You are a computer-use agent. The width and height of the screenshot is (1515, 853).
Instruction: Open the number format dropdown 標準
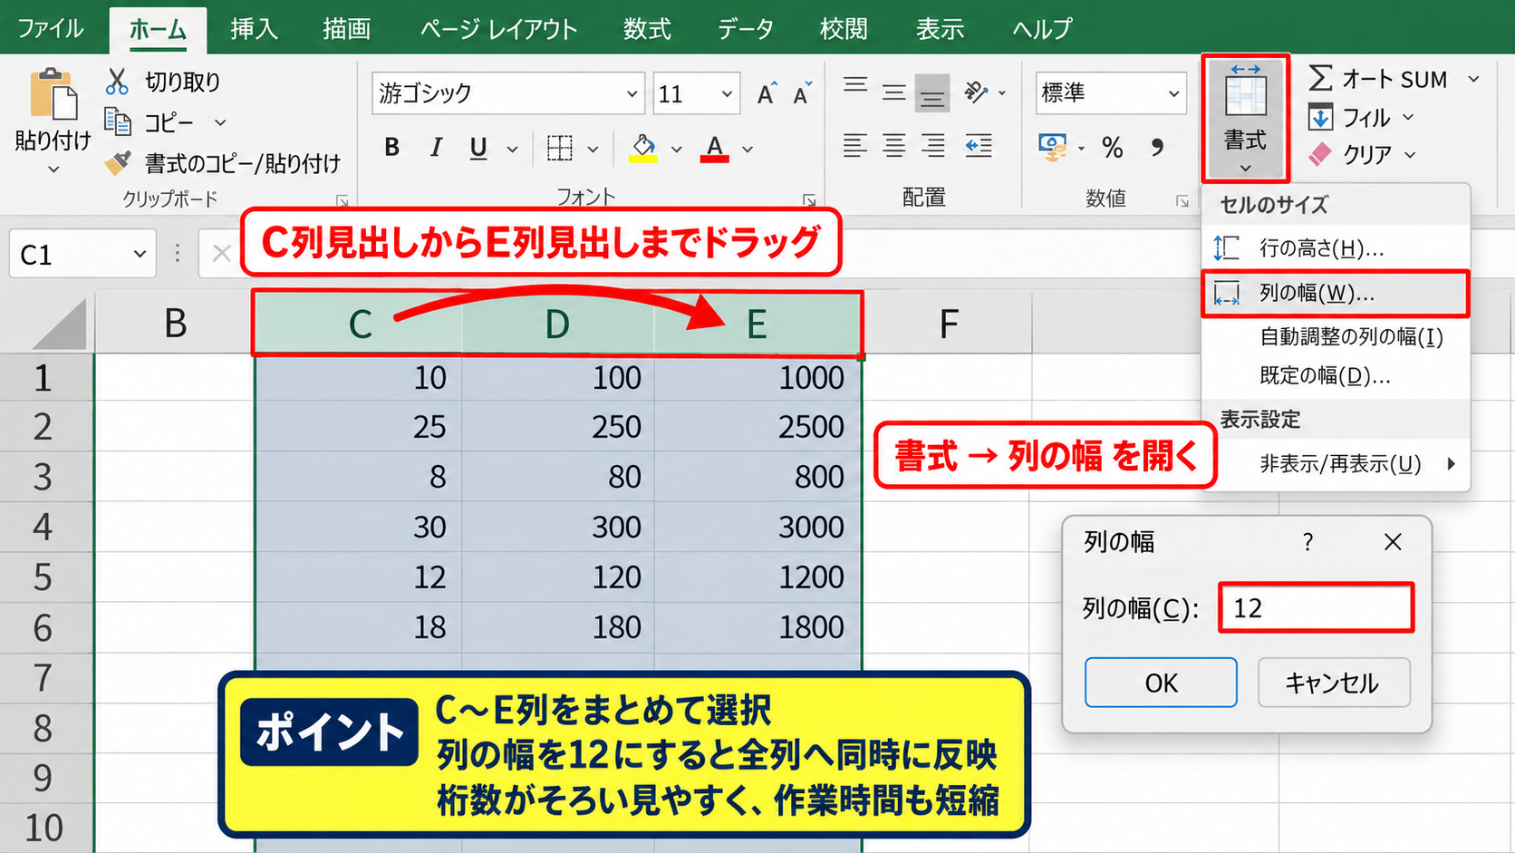1173,93
